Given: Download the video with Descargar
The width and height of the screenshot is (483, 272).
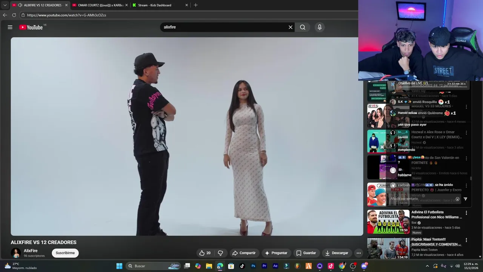Looking at the screenshot, I should tap(337, 253).
